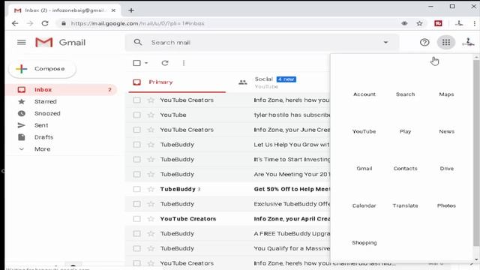480x270 pixels.
Task: Click the Gmail logo
Action: tap(60, 42)
